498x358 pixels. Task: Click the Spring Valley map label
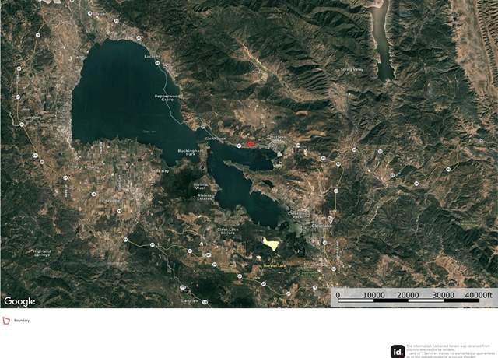[x=351, y=69]
